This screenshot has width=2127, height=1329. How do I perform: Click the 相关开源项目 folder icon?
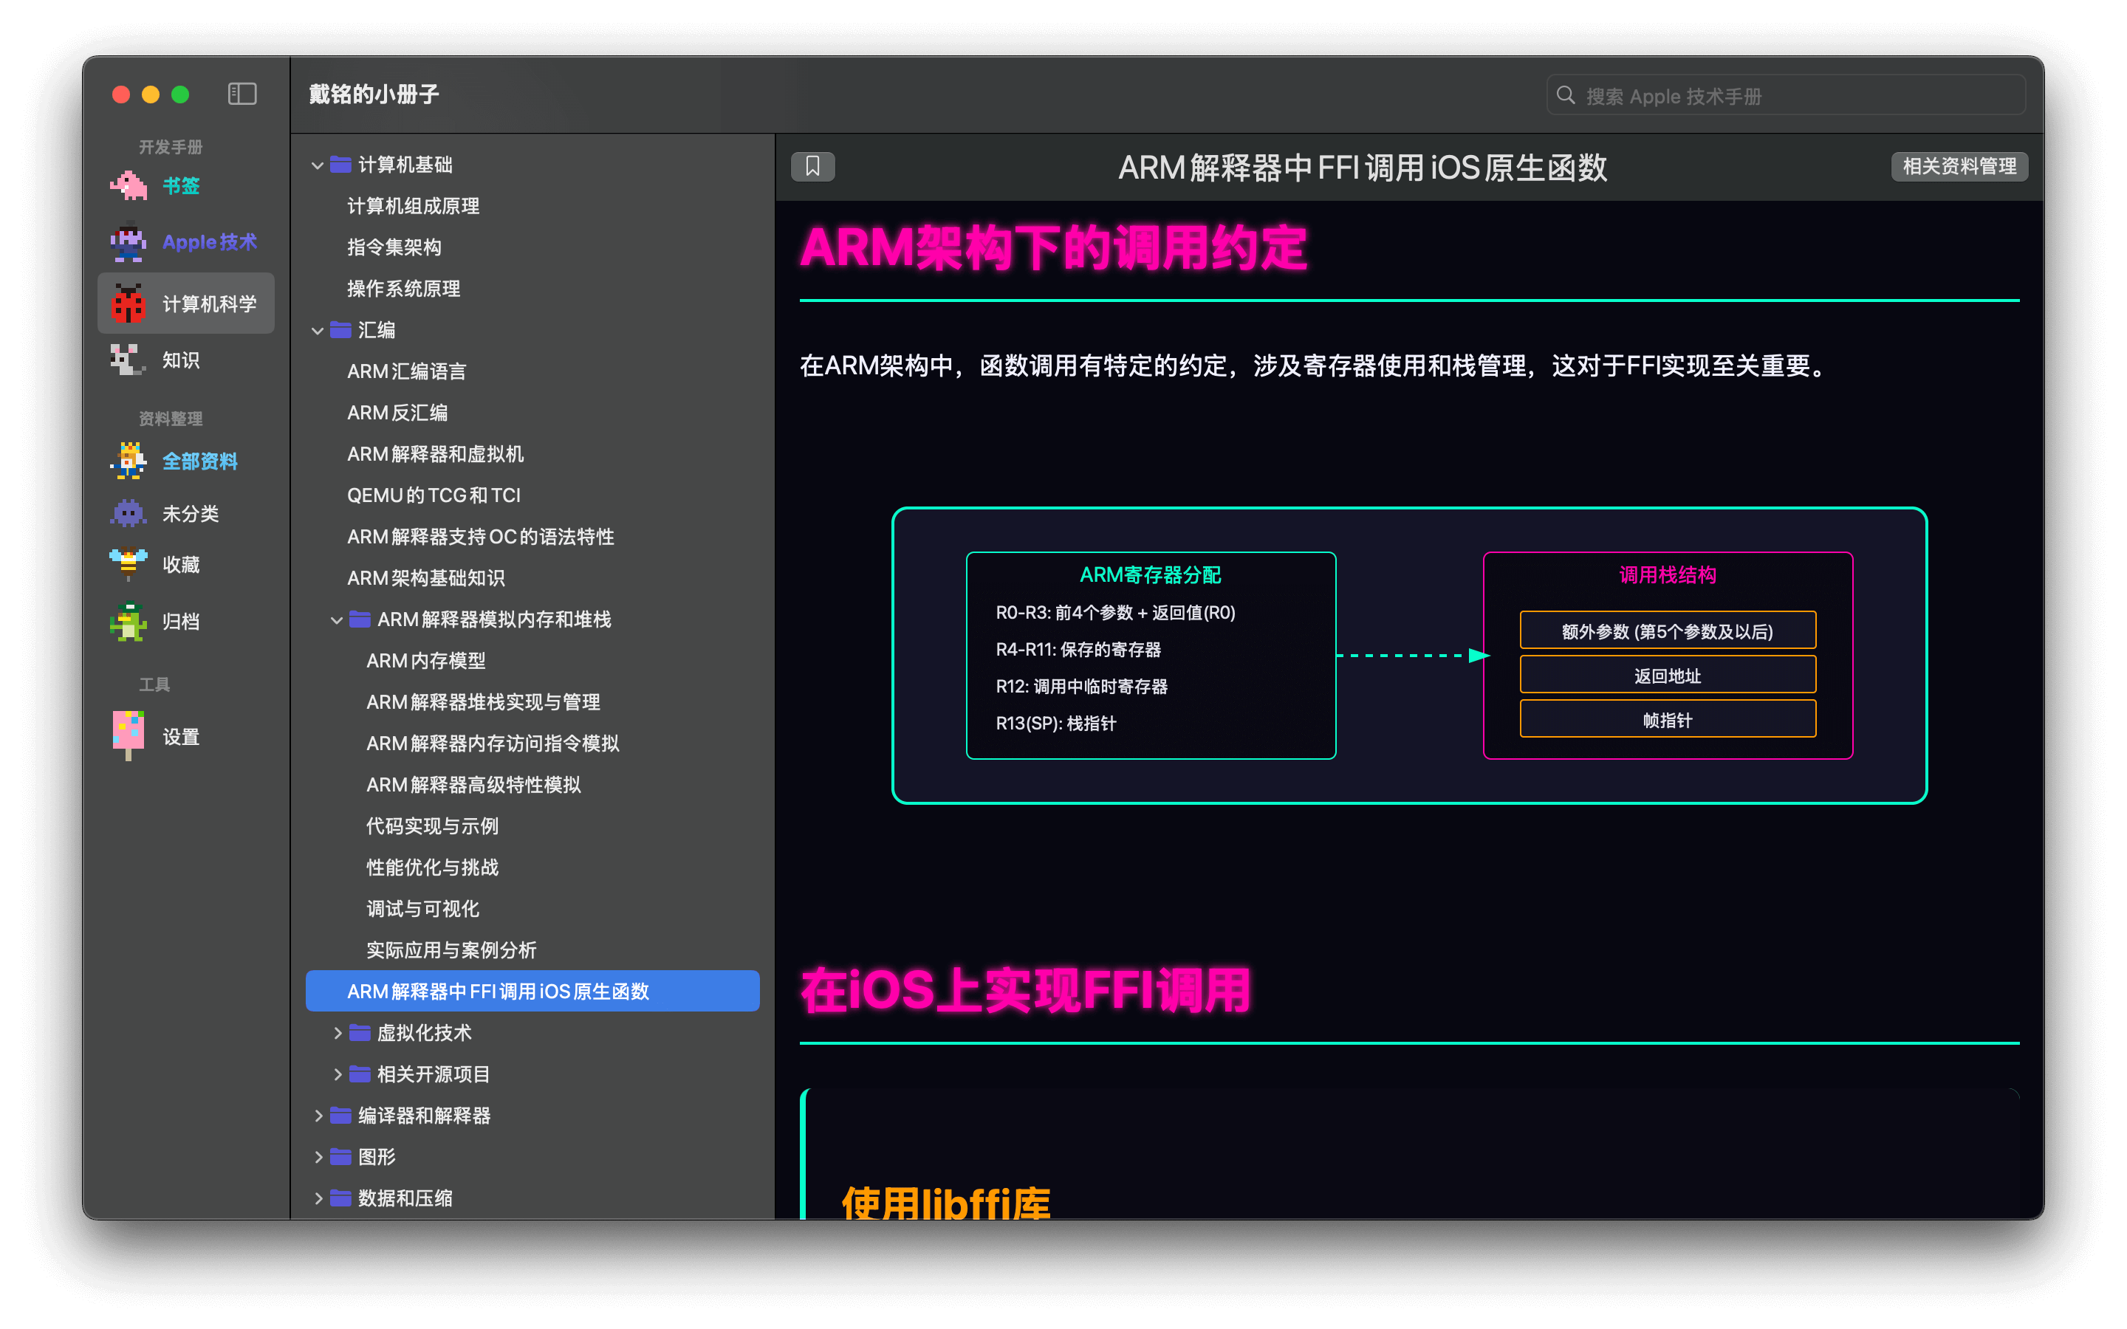pos(360,1074)
